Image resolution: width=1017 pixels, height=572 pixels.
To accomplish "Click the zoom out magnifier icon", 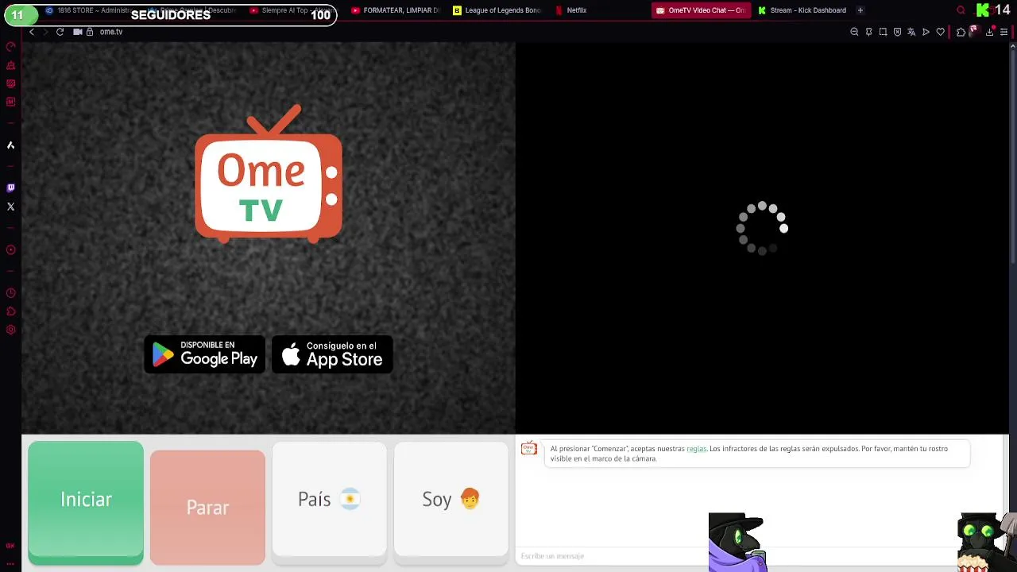I will [x=854, y=32].
